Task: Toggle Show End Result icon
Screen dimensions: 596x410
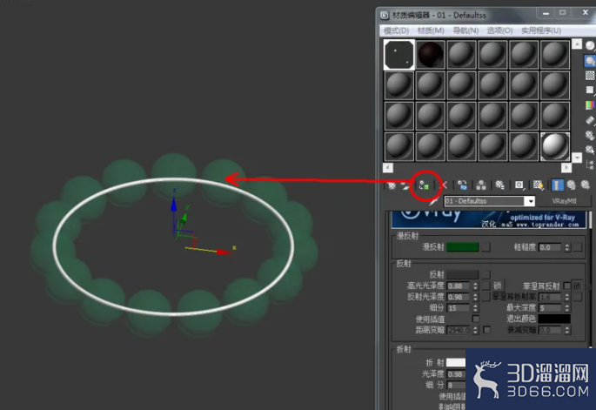Action: [557, 185]
